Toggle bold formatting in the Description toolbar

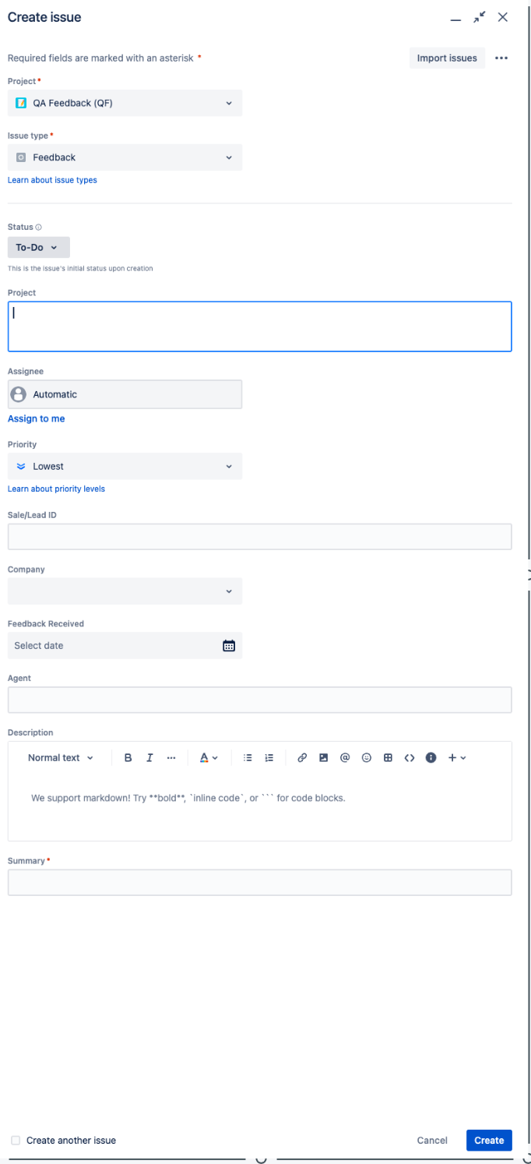point(128,757)
